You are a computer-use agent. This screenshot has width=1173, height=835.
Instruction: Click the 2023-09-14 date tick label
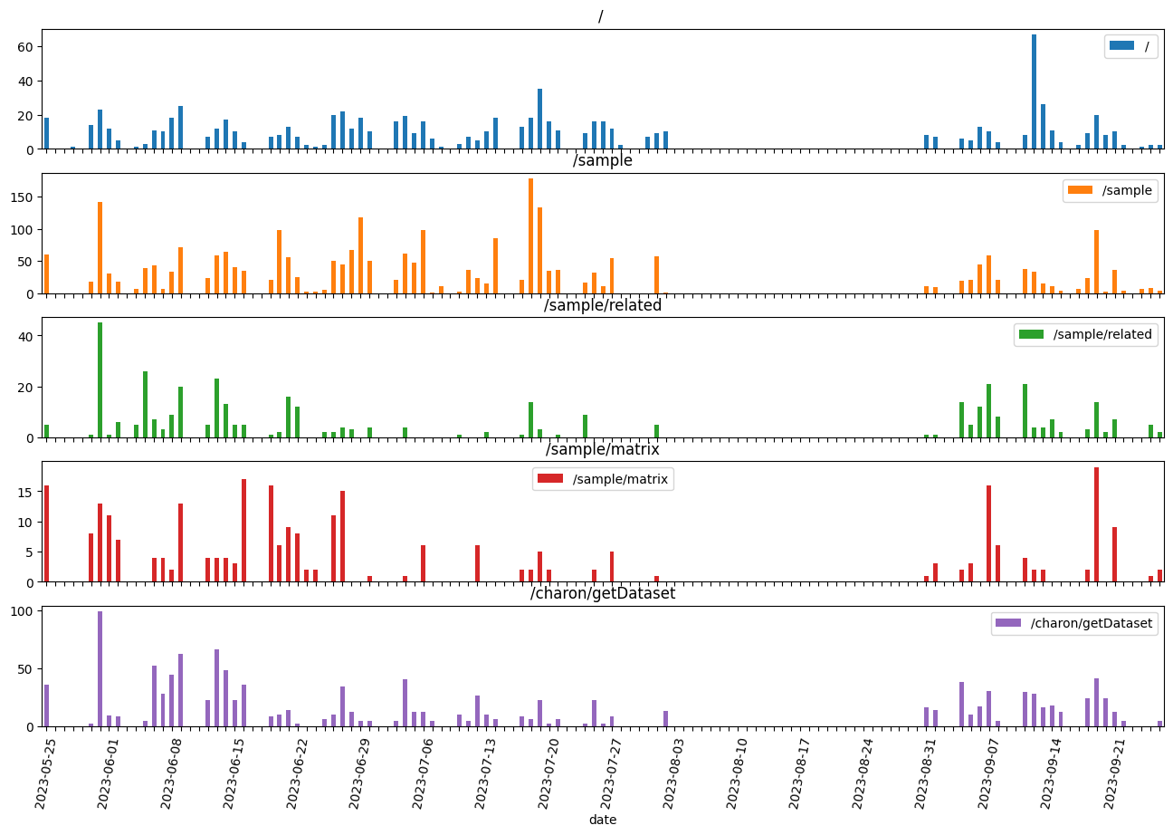(1053, 773)
